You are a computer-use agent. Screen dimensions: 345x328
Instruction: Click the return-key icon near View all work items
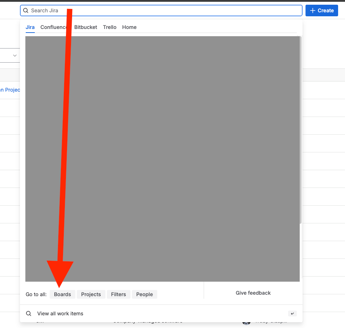[292, 313]
